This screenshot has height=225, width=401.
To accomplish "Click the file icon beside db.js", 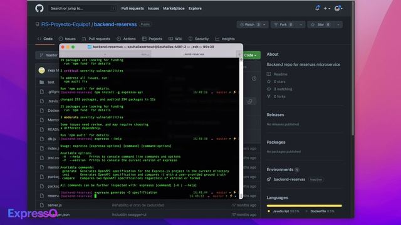I will pyautogui.click(x=42, y=139).
